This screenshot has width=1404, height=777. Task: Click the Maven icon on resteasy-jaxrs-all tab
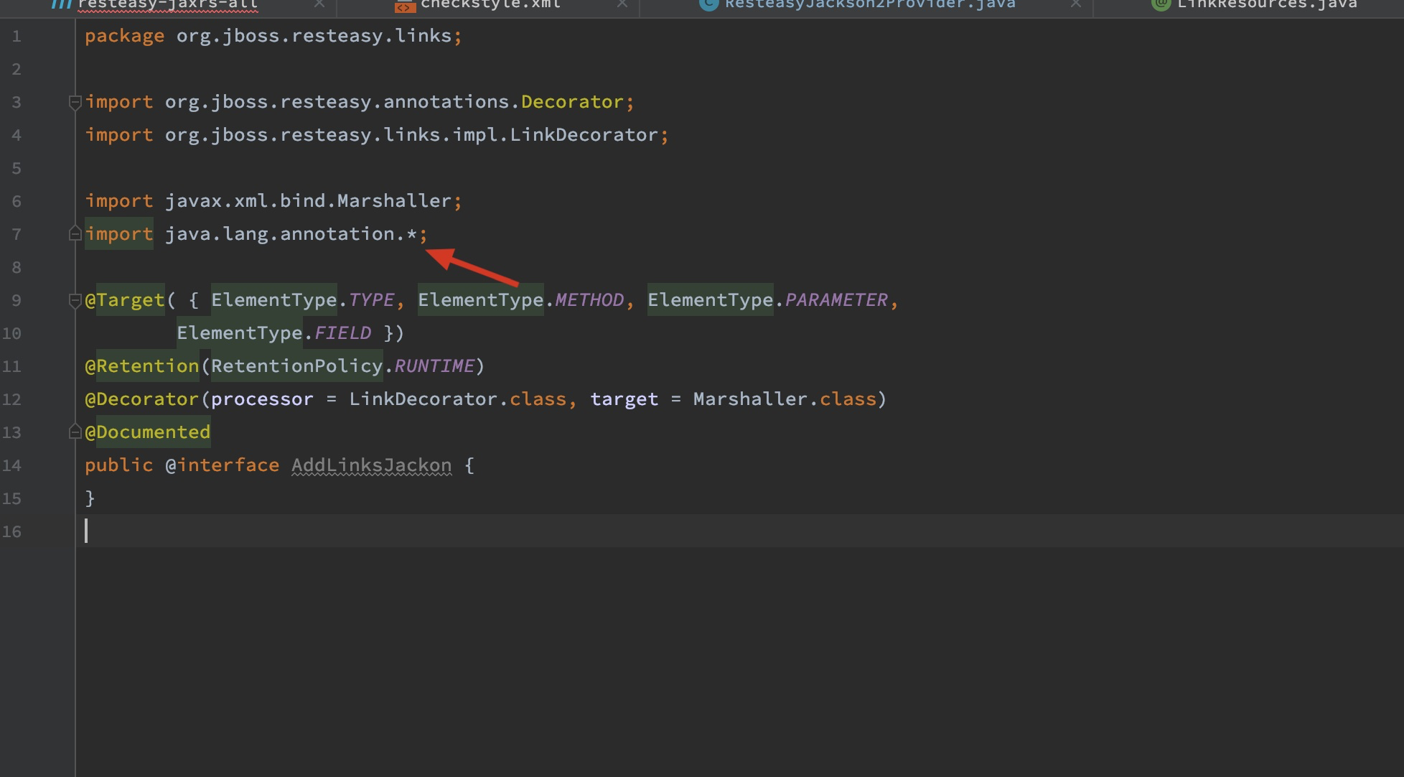62,4
